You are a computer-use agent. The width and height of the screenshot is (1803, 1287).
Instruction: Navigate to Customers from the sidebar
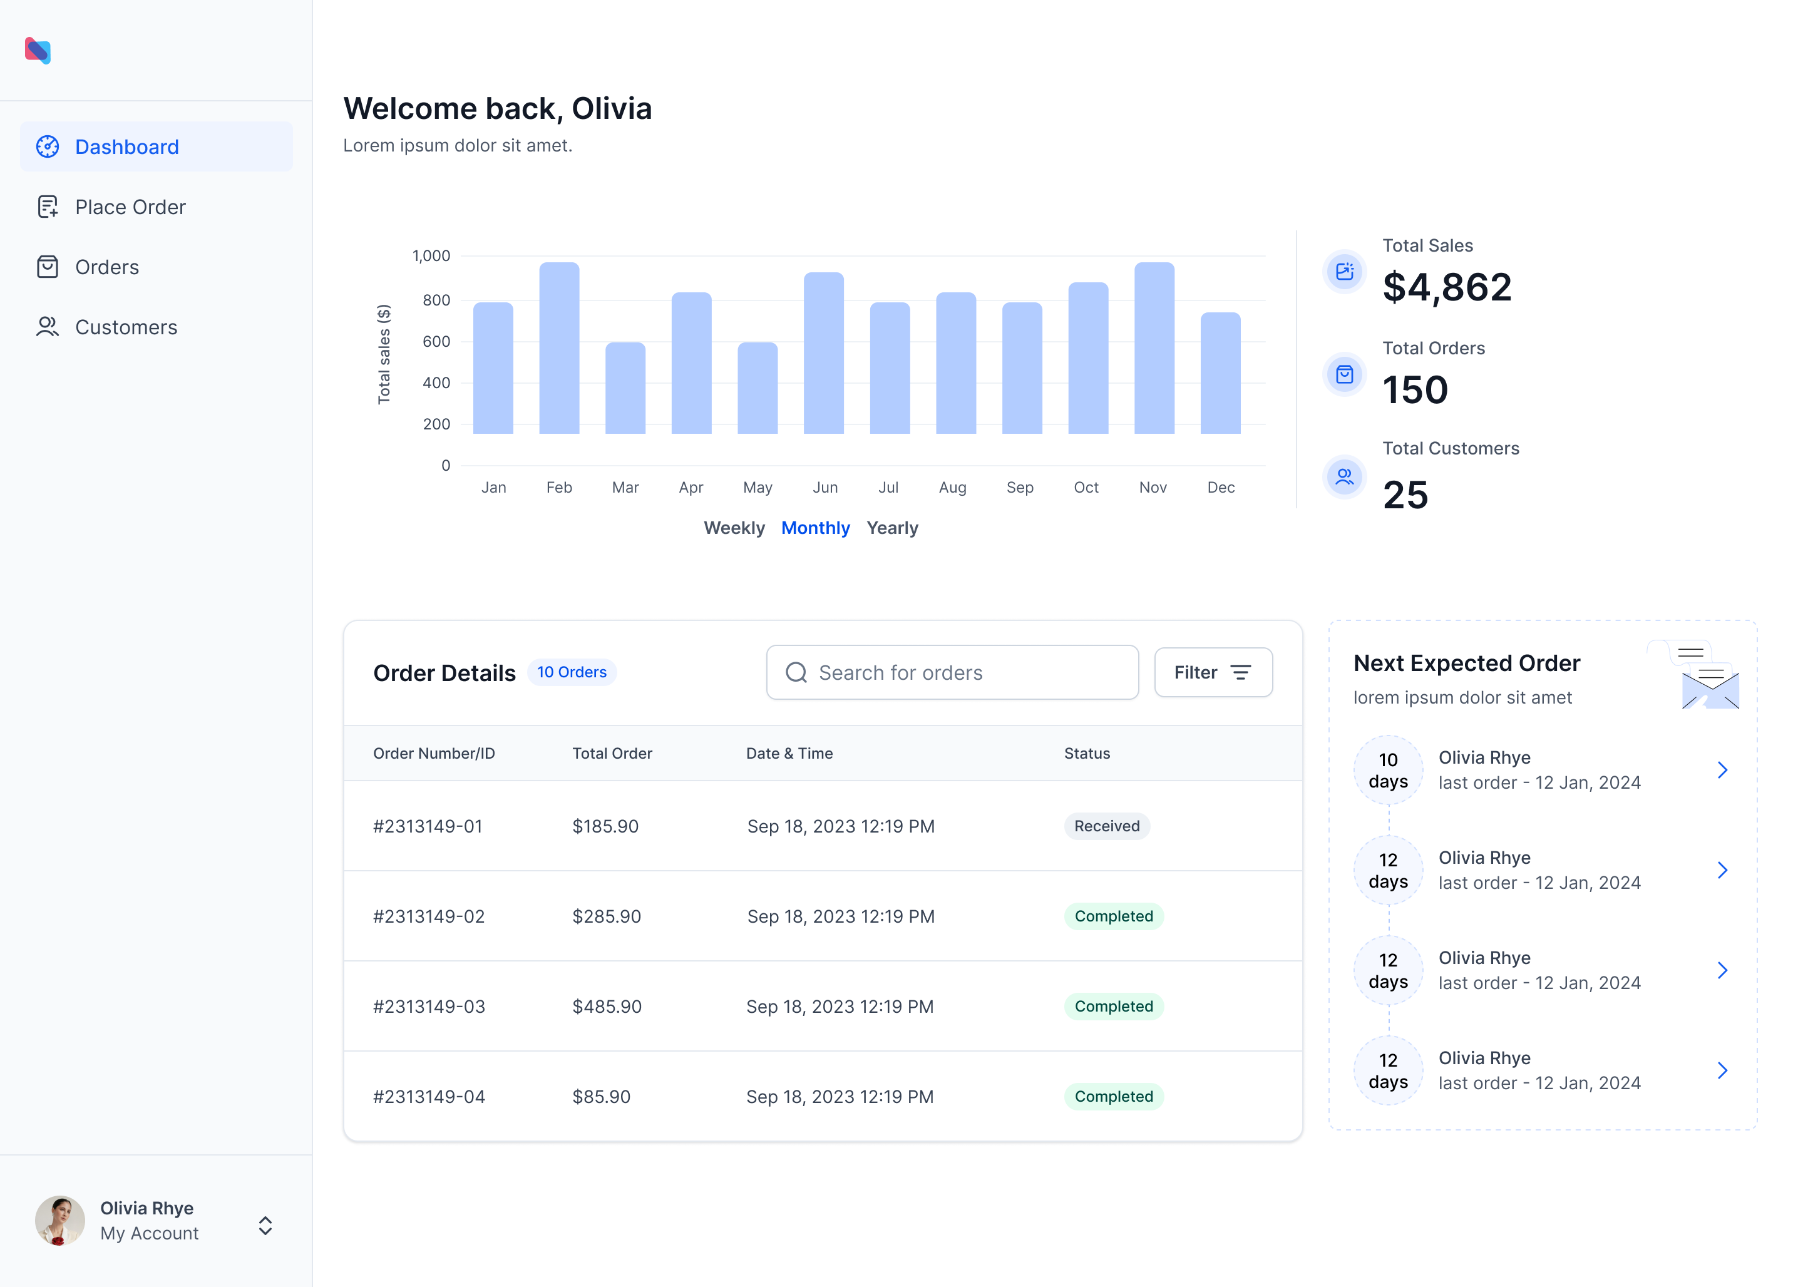coord(126,327)
